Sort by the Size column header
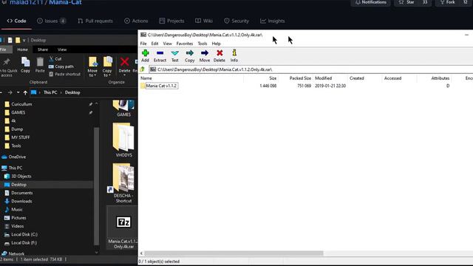Image resolution: width=473 pixels, height=266 pixels. (x=273, y=78)
